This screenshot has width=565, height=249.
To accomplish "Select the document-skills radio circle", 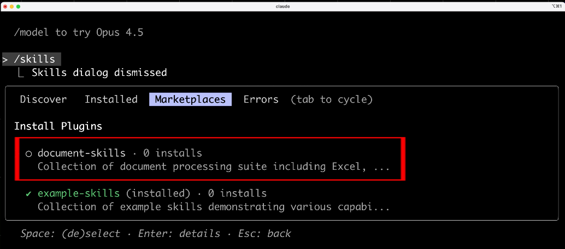I will (x=28, y=153).
